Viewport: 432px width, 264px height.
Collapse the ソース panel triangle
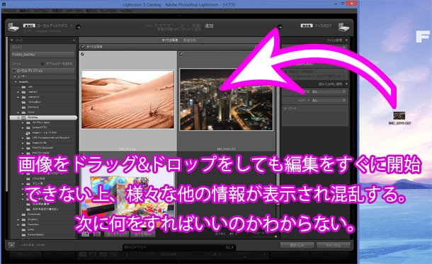[12, 40]
